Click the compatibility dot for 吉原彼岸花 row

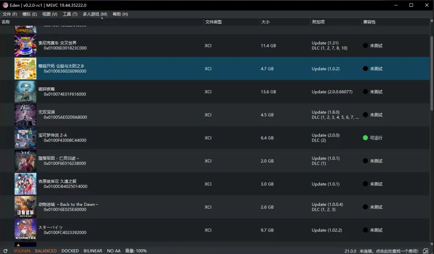click(x=365, y=184)
